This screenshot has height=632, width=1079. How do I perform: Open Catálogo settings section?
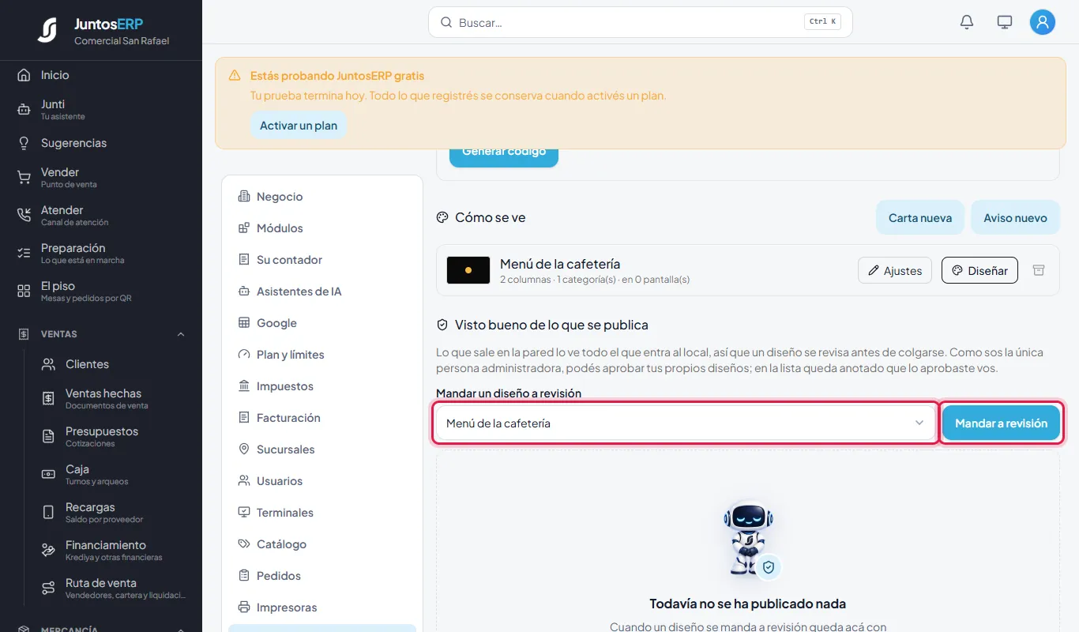point(322,544)
